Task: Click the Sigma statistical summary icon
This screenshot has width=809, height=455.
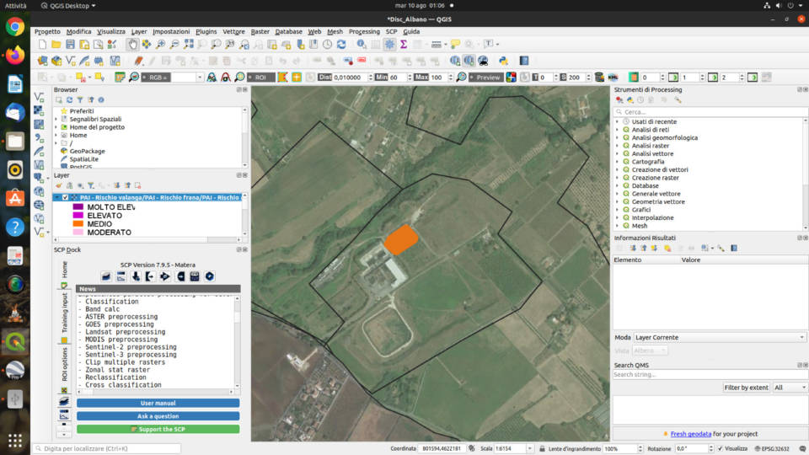Action: click(x=404, y=44)
